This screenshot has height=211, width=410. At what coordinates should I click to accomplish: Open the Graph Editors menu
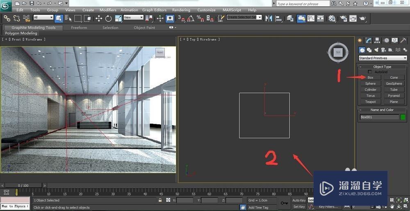coord(154,10)
